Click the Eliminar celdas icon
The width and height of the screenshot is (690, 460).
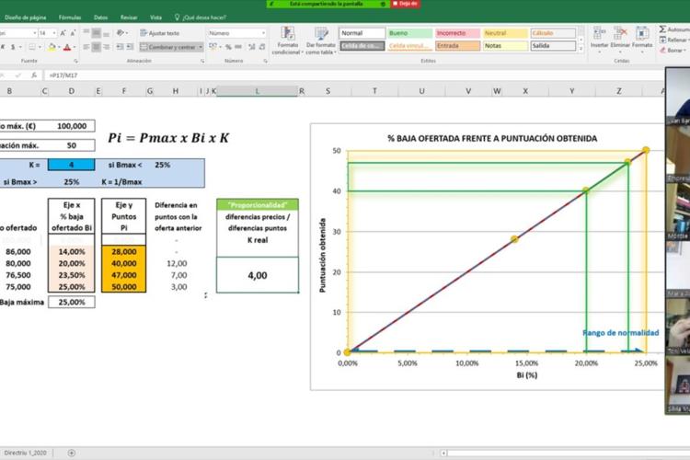click(620, 38)
